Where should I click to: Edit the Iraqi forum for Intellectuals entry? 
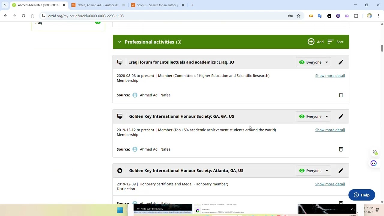341,62
